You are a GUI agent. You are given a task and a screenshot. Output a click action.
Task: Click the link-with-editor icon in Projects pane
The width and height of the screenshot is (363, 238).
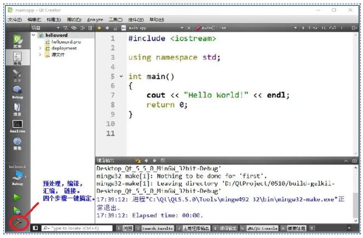(74, 28)
